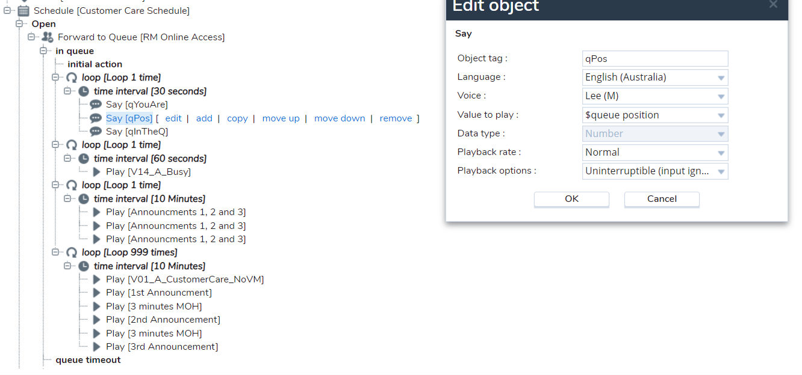
Task: Click the play icon beside V14_A_Busy
Action: click(96, 172)
